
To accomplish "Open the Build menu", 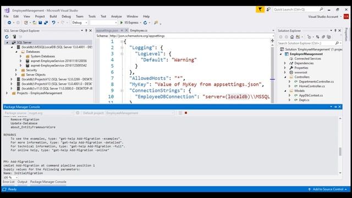I will pyautogui.click(x=53, y=16).
